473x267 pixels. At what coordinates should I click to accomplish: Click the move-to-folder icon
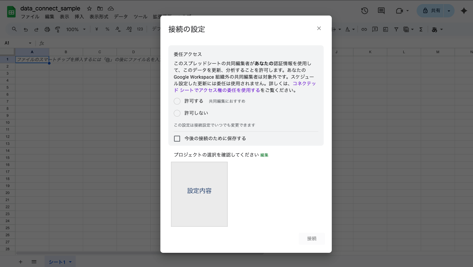[100, 9]
